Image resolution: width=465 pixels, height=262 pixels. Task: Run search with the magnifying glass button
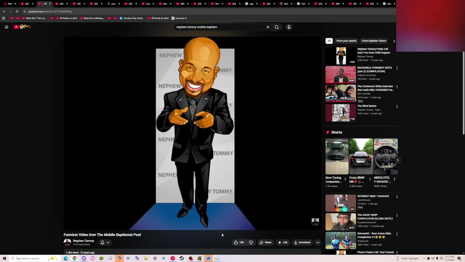276,27
